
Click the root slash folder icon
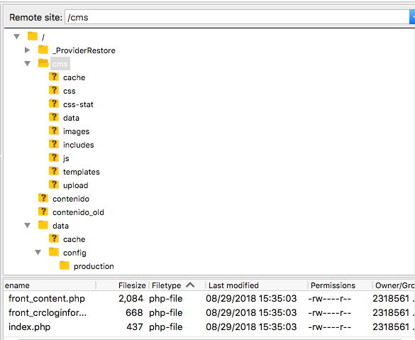click(x=33, y=36)
